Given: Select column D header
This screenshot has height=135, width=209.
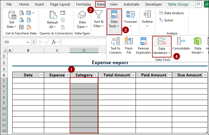Looking at the screenshot, I should (x=84, y=51).
